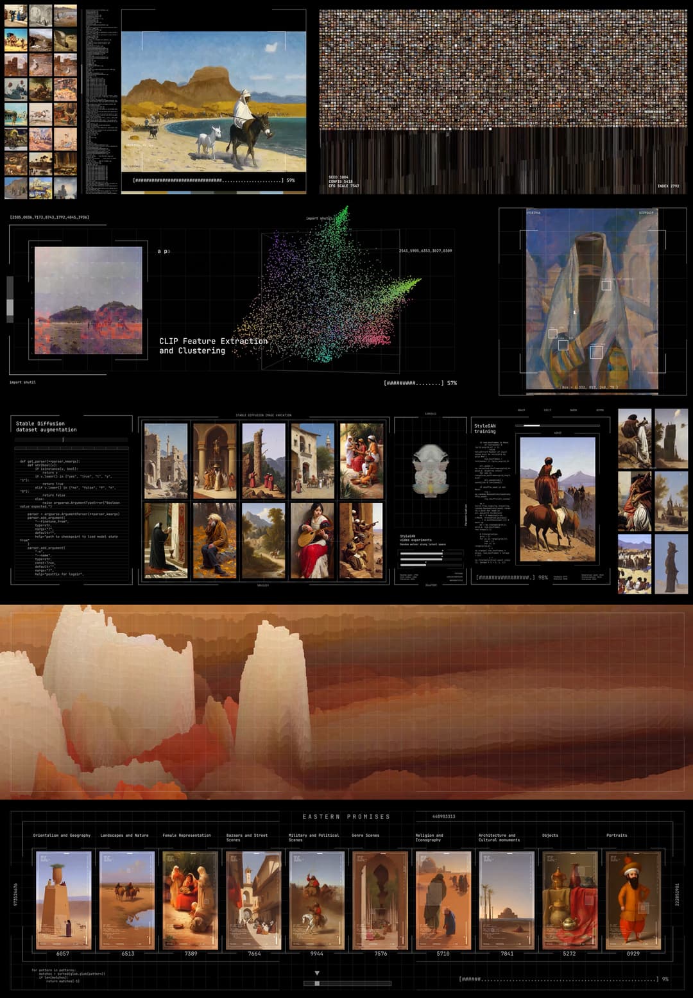Screen dimensions: 693x998
Task: Select the Landscapes and Nature category label
Action: click(124, 835)
